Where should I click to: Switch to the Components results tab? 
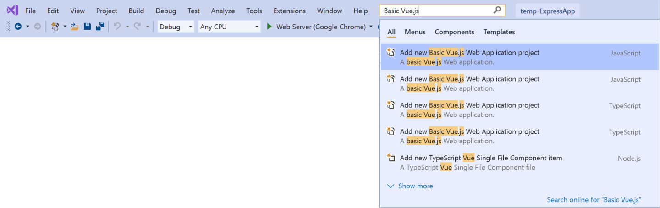[455, 32]
